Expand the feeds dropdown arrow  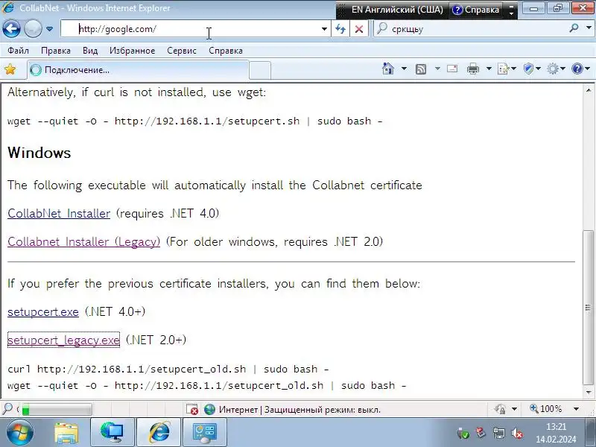pos(437,69)
